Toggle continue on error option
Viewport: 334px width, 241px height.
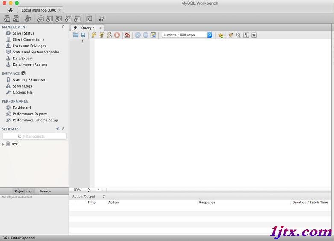coord(127,35)
